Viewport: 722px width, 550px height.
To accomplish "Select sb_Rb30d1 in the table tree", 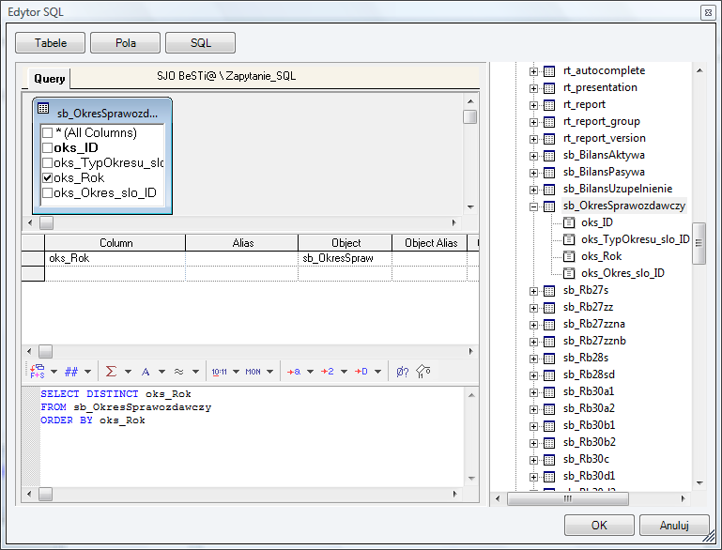I will click(x=589, y=476).
